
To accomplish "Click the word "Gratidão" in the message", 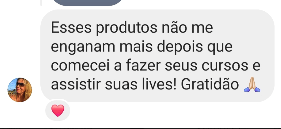I will point(210,84).
